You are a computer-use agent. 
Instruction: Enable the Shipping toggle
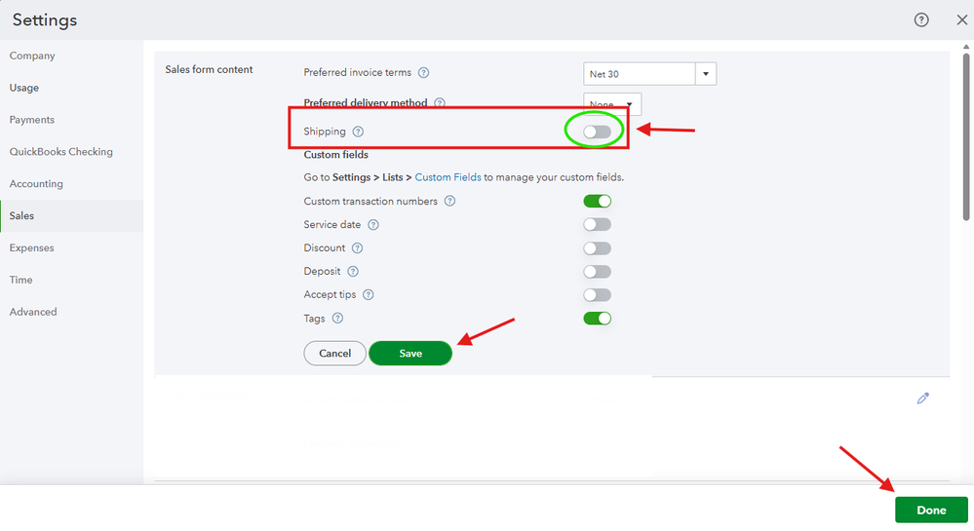pyautogui.click(x=597, y=132)
